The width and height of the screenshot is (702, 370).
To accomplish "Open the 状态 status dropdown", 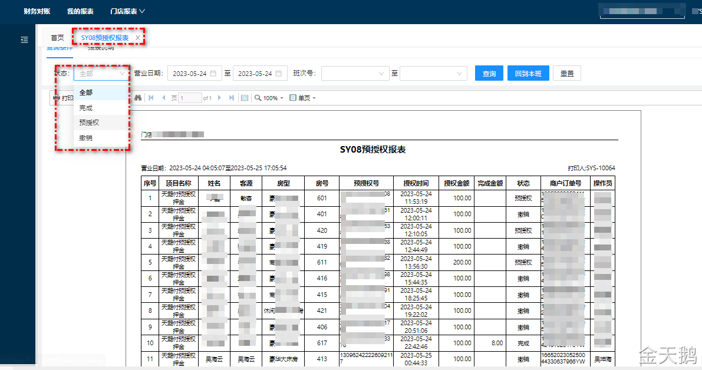I will (x=101, y=74).
